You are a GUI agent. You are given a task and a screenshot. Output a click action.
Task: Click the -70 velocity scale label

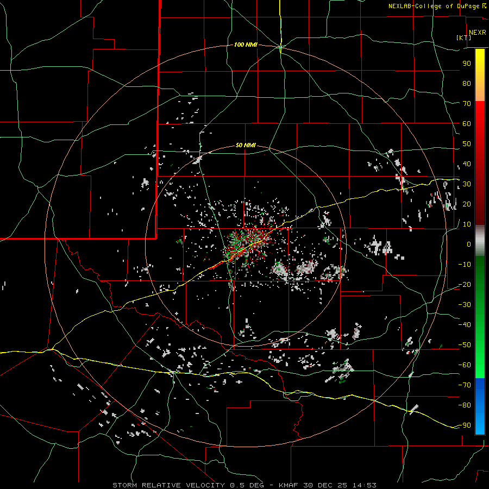pyautogui.click(x=465, y=385)
